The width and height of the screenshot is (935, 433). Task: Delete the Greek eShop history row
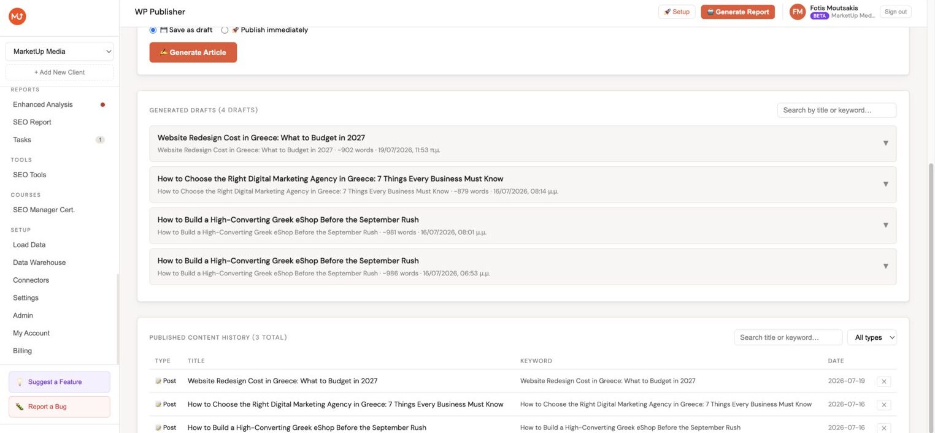click(884, 427)
